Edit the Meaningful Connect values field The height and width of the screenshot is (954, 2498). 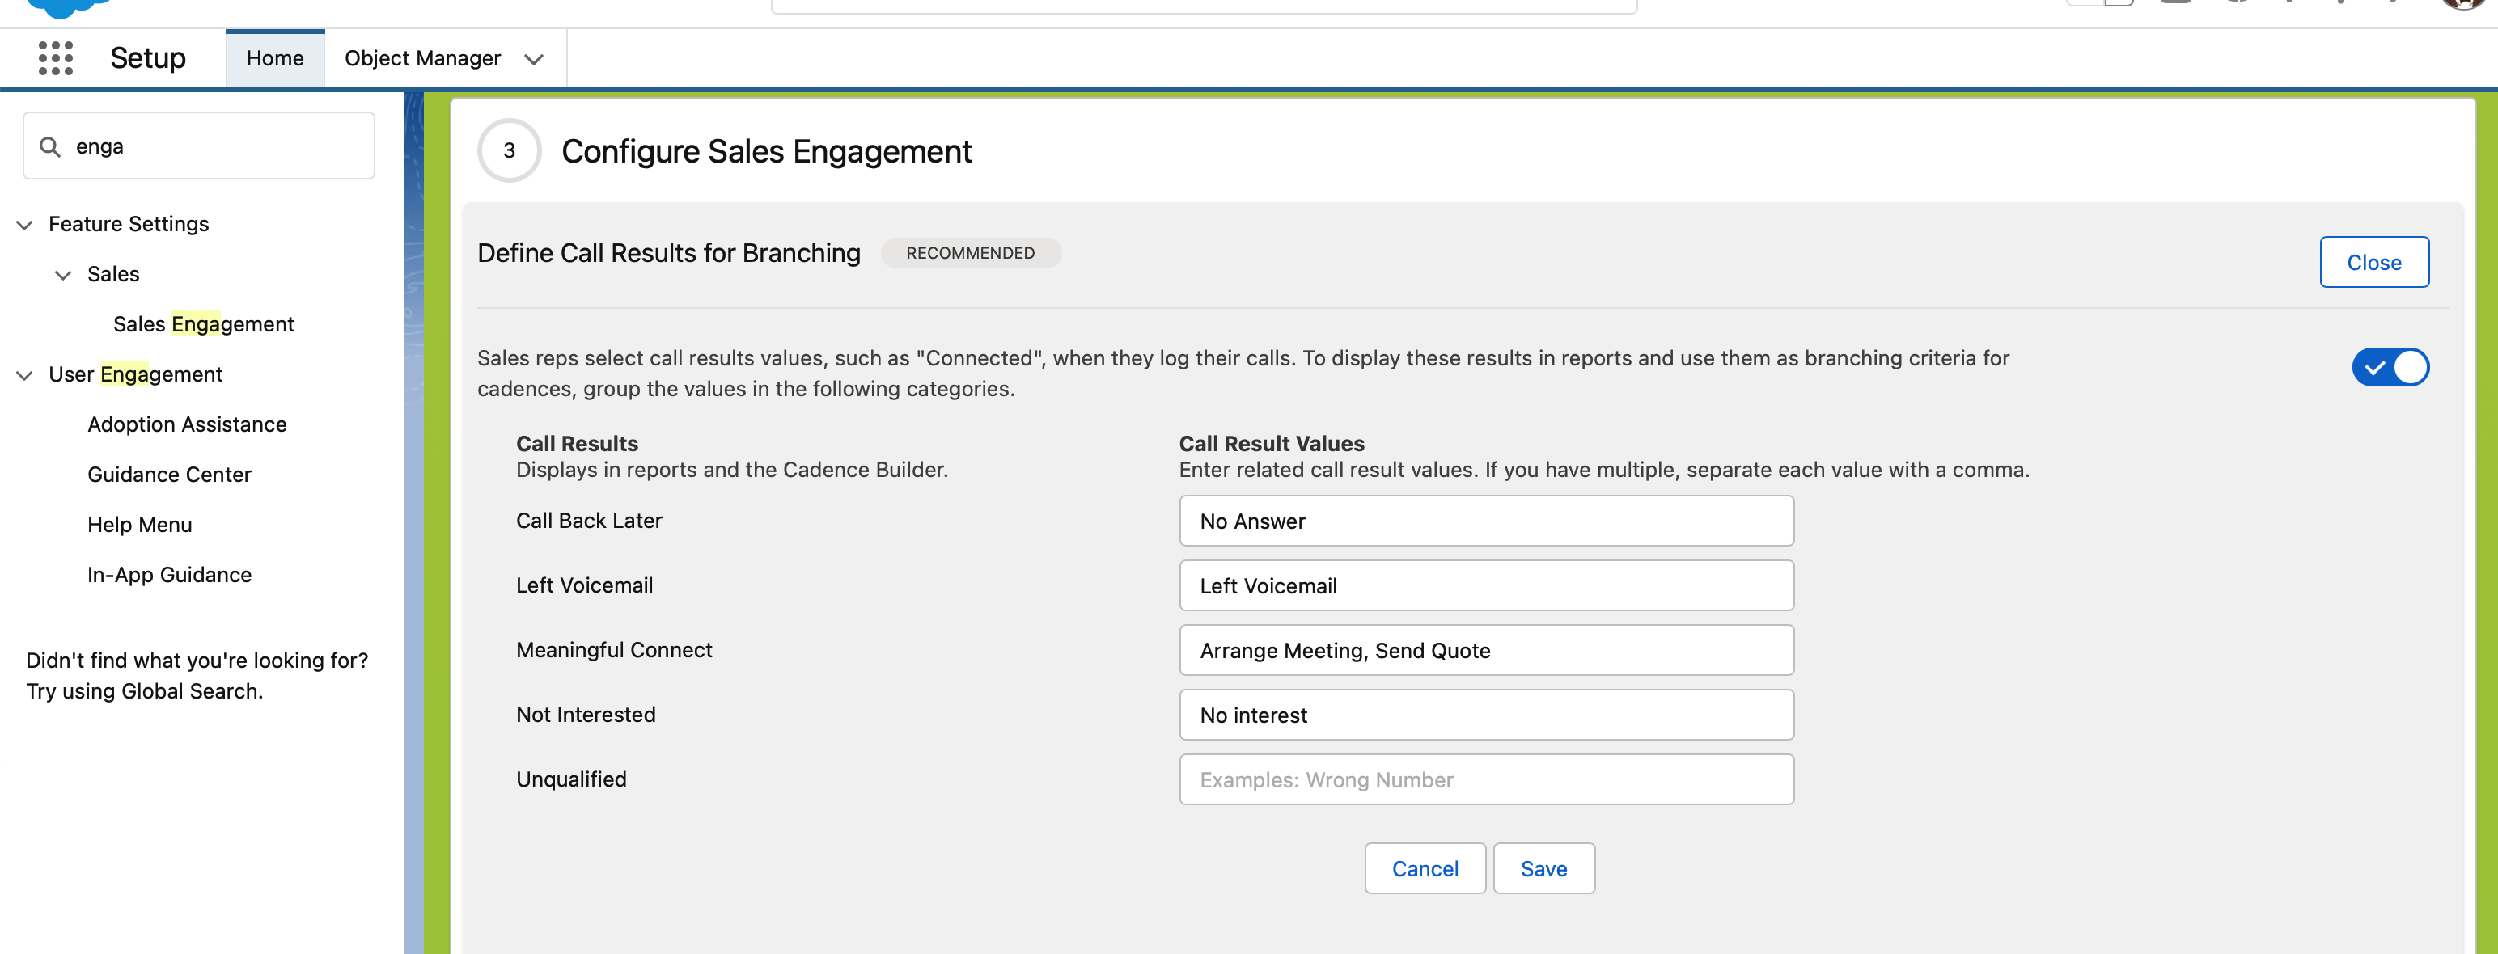coord(1485,651)
